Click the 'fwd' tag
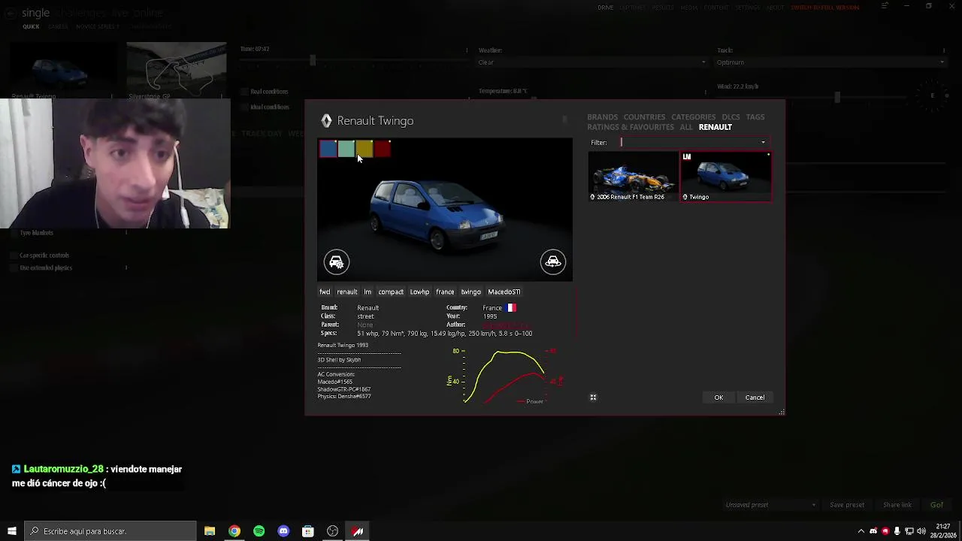 (x=325, y=292)
